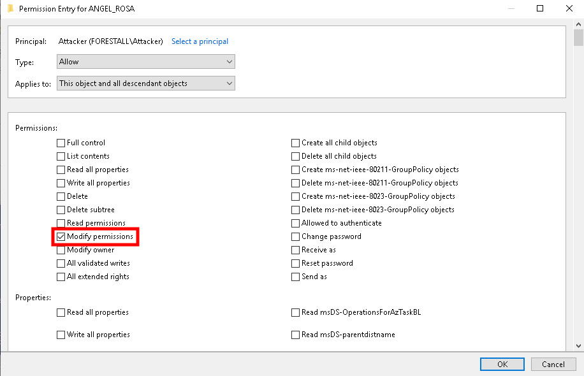This screenshot has height=376, width=584.
Task: Enable the Modify owner checkbox
Action: tap(61, 250)
